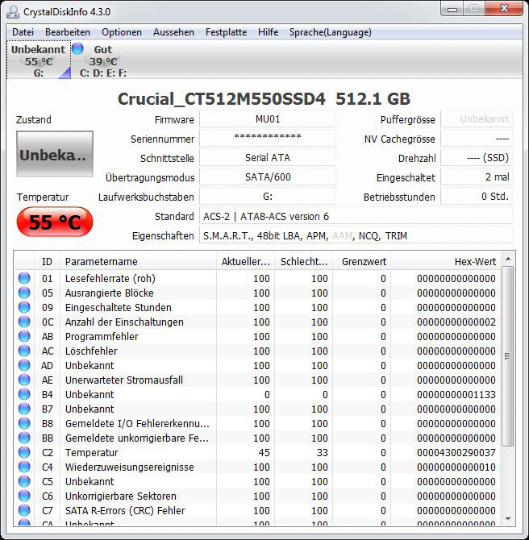Click the Unbeka.. health status button
The image size is (529, 540).
pos(55,154)
